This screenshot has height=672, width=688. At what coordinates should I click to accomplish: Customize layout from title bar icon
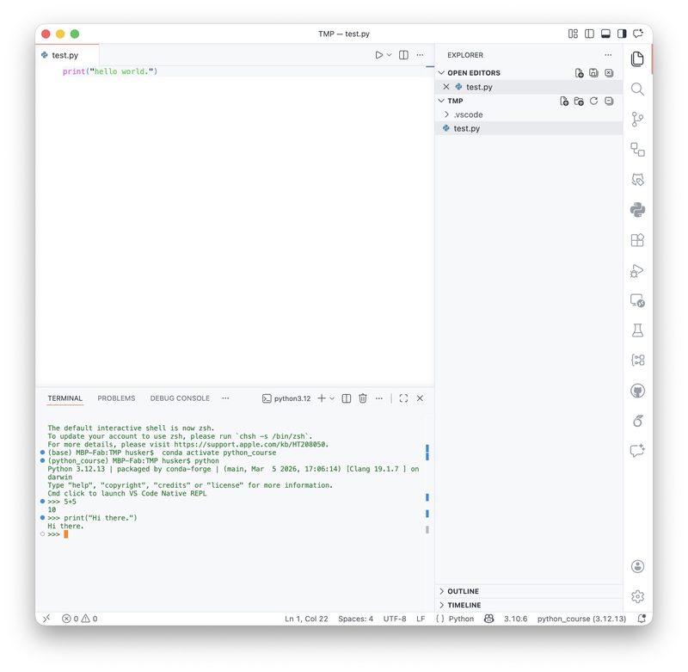573,34
